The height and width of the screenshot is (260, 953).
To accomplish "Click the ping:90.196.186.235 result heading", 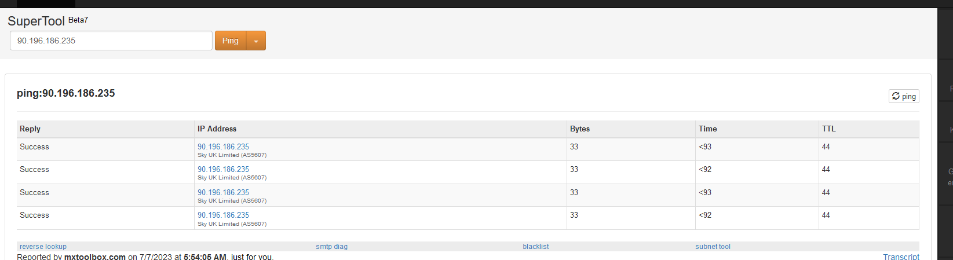I will point(66,93).
